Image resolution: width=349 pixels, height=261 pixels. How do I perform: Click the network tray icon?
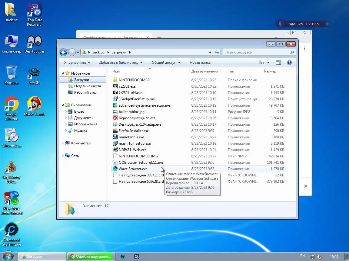(312, 257)
